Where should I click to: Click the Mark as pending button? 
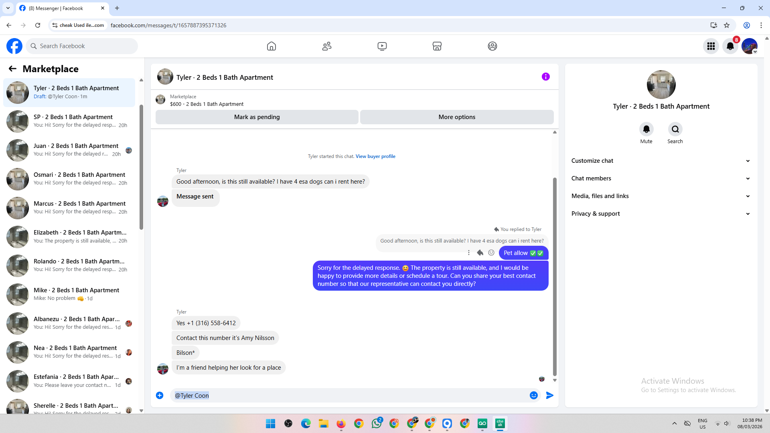[257, 117]
